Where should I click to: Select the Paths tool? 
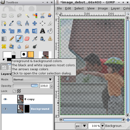[x=4, y=23]
